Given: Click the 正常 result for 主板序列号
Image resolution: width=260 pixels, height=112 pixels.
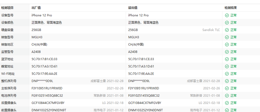Looking at the screenshot, I should (233, 88).
